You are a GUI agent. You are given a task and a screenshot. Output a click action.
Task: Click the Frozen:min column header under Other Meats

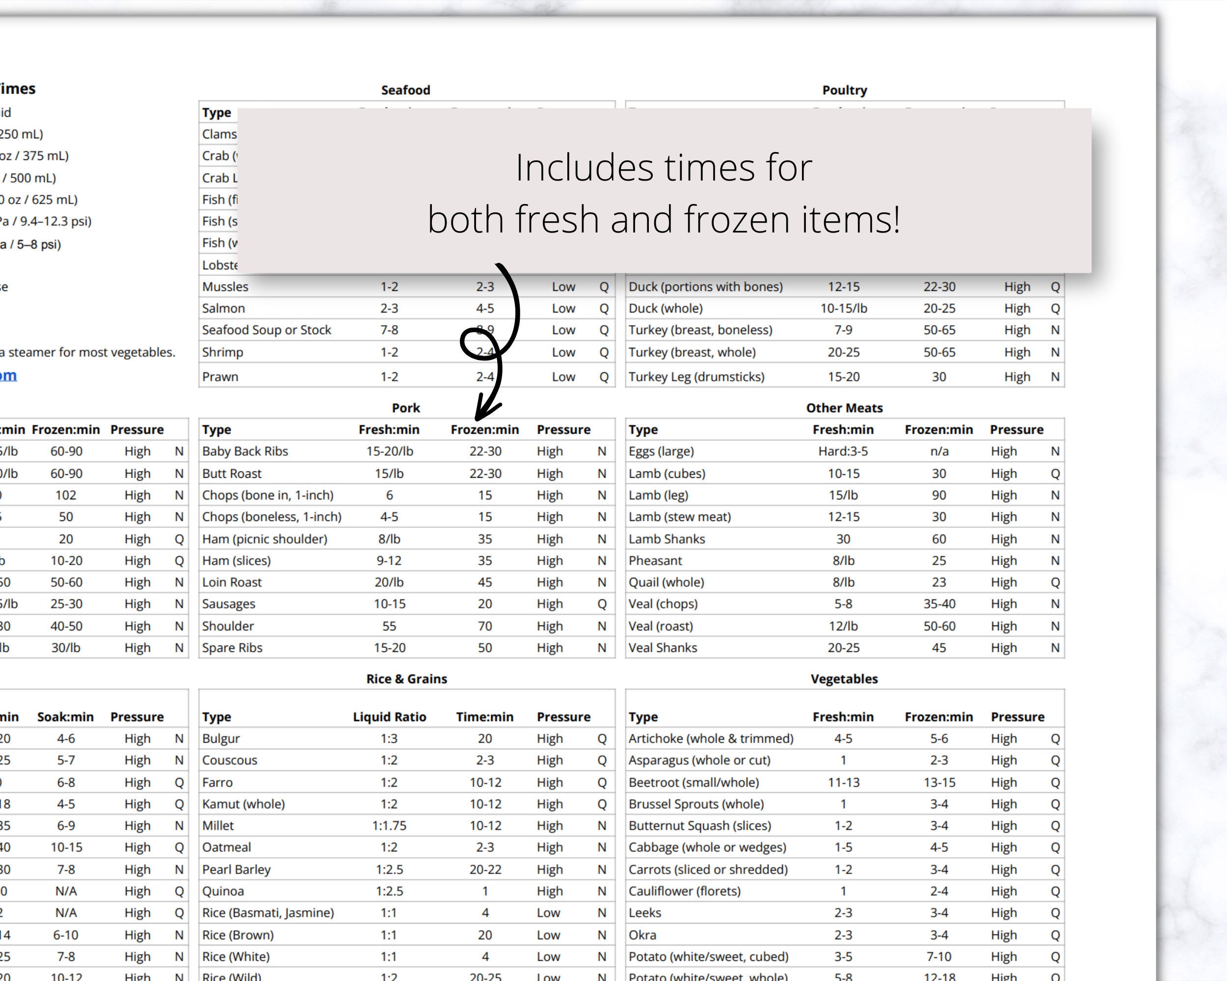(938, 429)
